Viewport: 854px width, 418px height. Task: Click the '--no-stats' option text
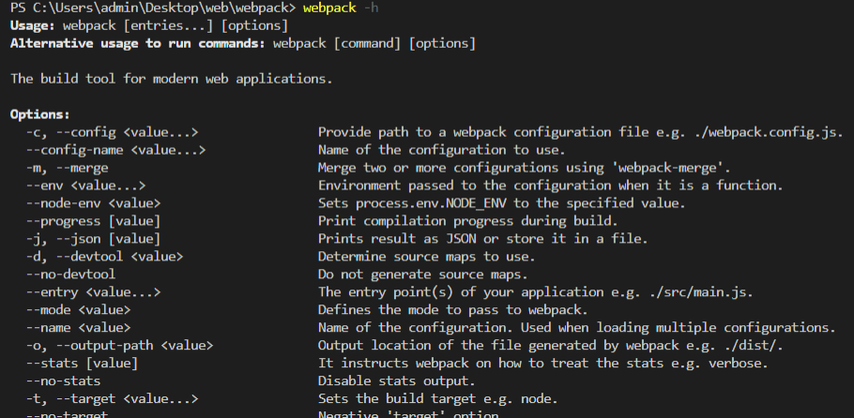[x=63, y=381]
